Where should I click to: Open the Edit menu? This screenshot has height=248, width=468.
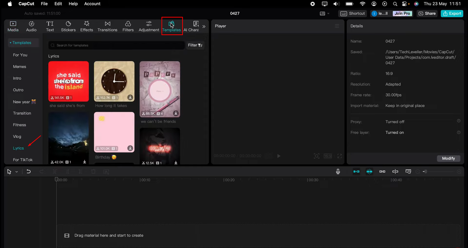58,4
